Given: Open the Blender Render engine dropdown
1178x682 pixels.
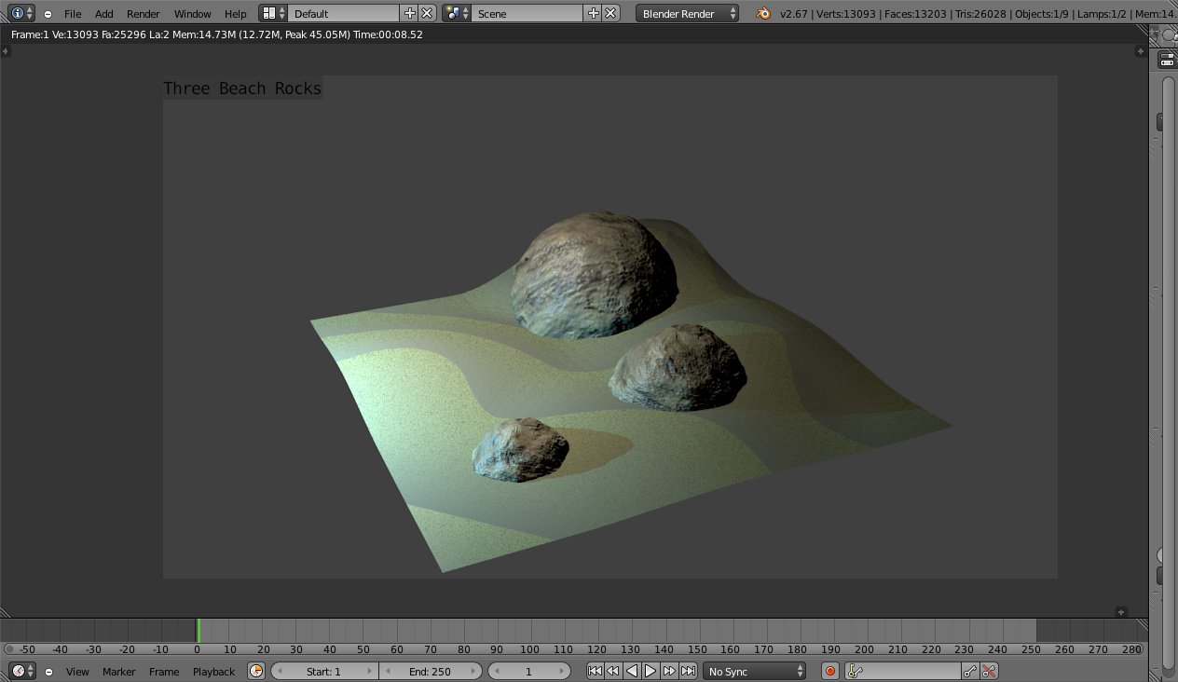Looking at the screenshot, I should (688, 13).
